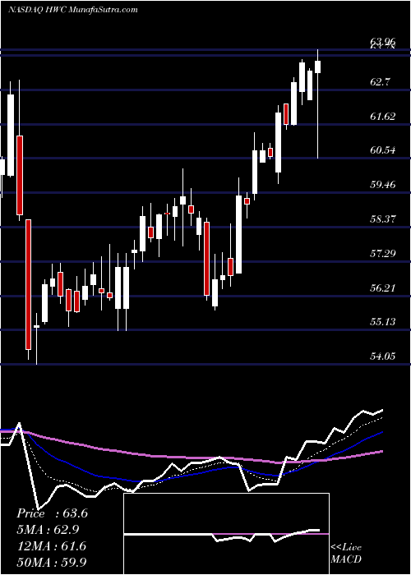The height and width of the screenshot is (575, 411).
Task: Click the 5MA : 62.9 readout
Action: [x=48, y=530]
